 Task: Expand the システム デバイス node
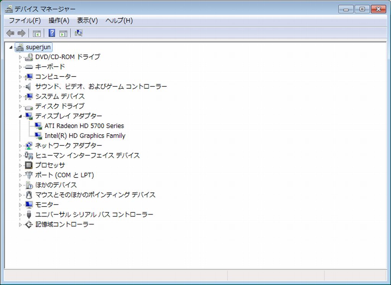click(x=20, y=96)
